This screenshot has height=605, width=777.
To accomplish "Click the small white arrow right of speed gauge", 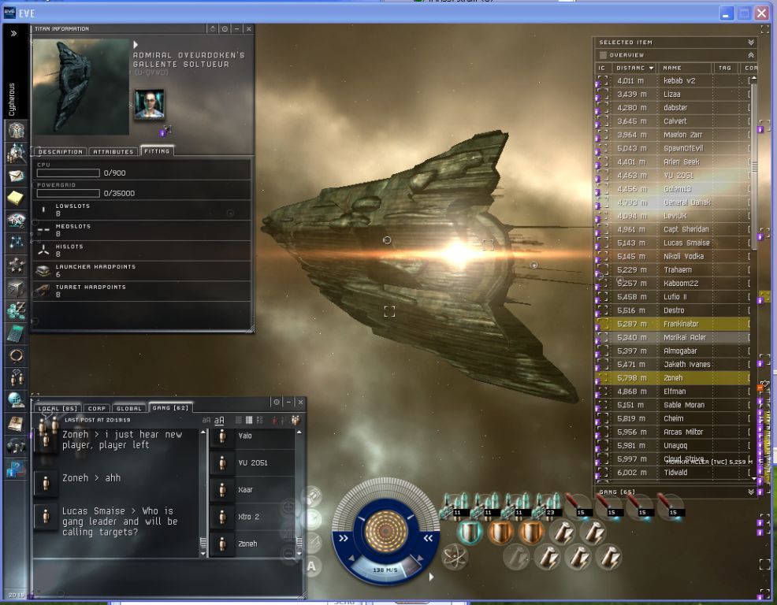I will pyautogui.click(x=431, y=577).
